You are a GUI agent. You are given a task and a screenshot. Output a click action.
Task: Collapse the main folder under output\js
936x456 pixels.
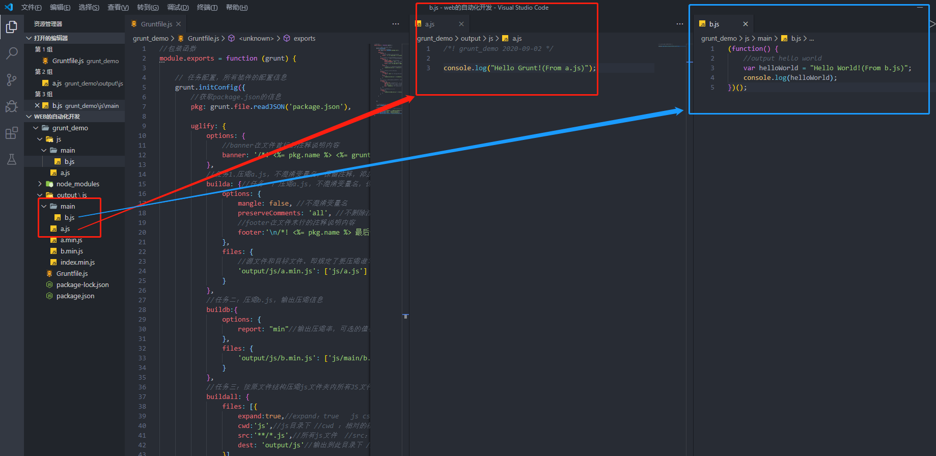tap(74, 206)
